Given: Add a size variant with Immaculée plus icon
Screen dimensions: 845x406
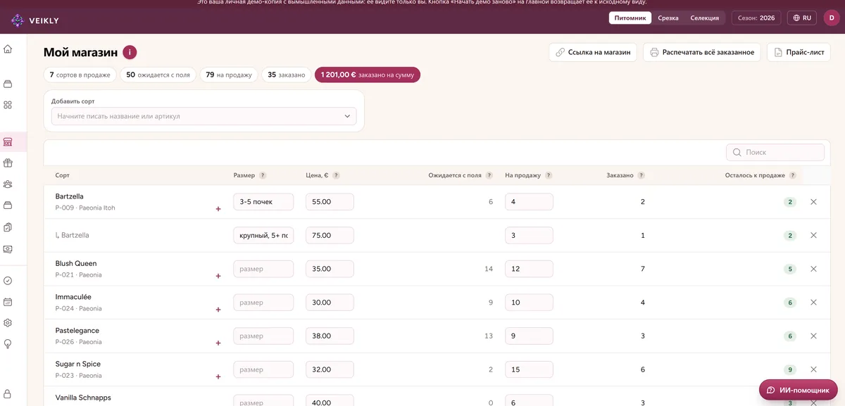Looking at the screenshot, I should (218, 310).
